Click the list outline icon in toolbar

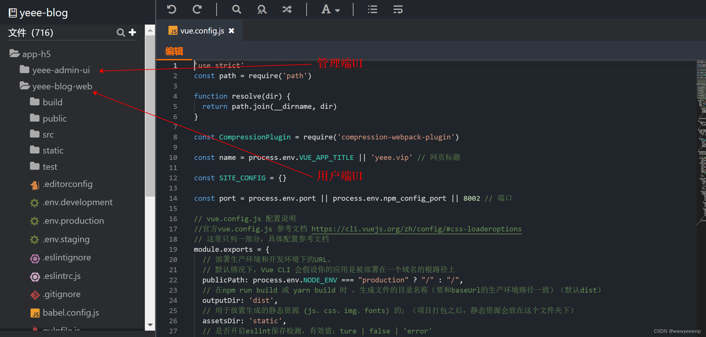(372, 9)
